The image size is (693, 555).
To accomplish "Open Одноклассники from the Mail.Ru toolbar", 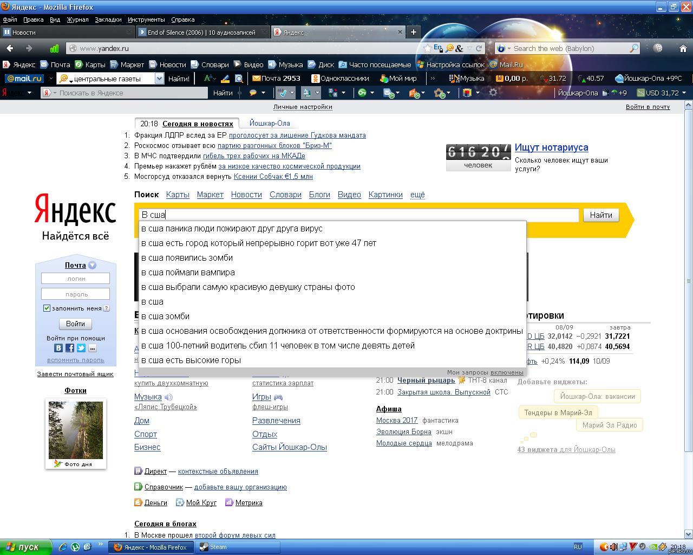I will [x=340, y=78].
